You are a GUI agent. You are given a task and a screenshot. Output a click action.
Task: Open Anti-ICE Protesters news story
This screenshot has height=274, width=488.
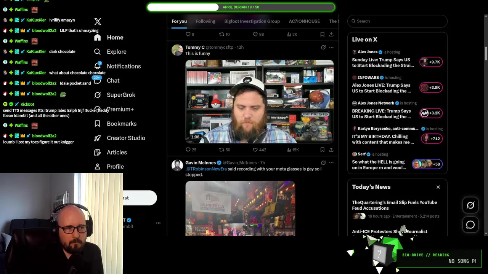pos(390,231)
